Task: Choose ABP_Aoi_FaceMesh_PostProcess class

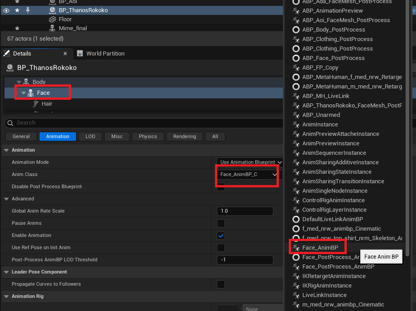Action: point(346,20)
